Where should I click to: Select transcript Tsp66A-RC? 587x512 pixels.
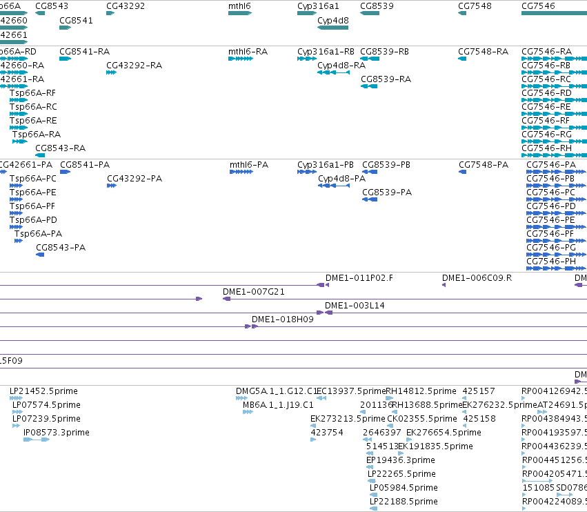pos(33,107)
